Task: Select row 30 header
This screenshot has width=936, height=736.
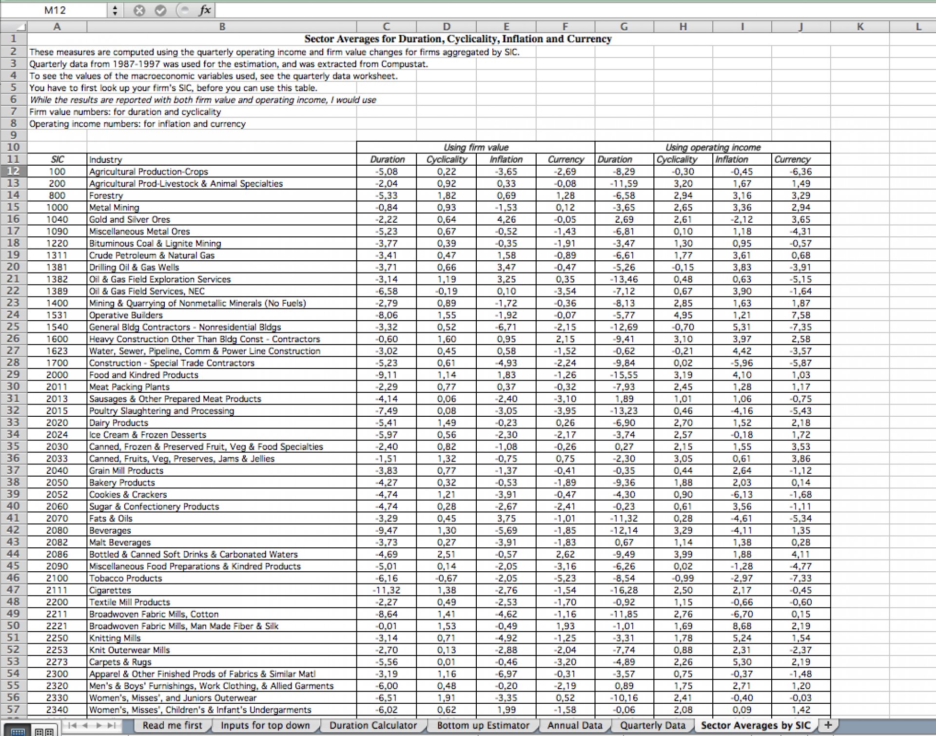Action: [x=14, y=387]
